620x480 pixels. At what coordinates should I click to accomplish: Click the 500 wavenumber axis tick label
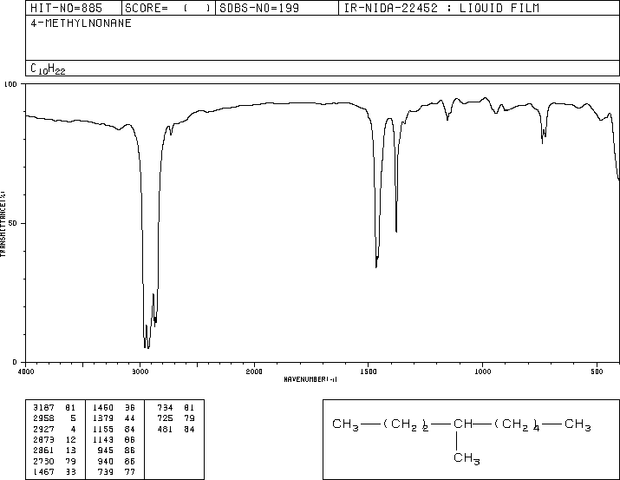597,372
